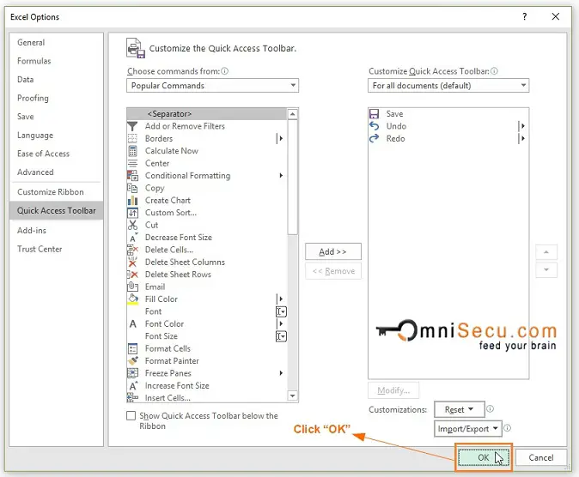Click the Add or Remove Filters funnel icon

pyautogui.click(x=132, y=126)
